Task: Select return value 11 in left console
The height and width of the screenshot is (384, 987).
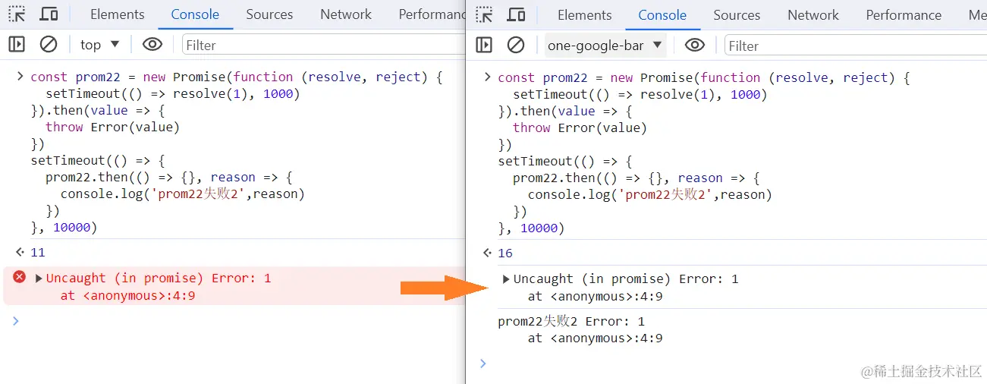Action: click(x=38, y=252)
